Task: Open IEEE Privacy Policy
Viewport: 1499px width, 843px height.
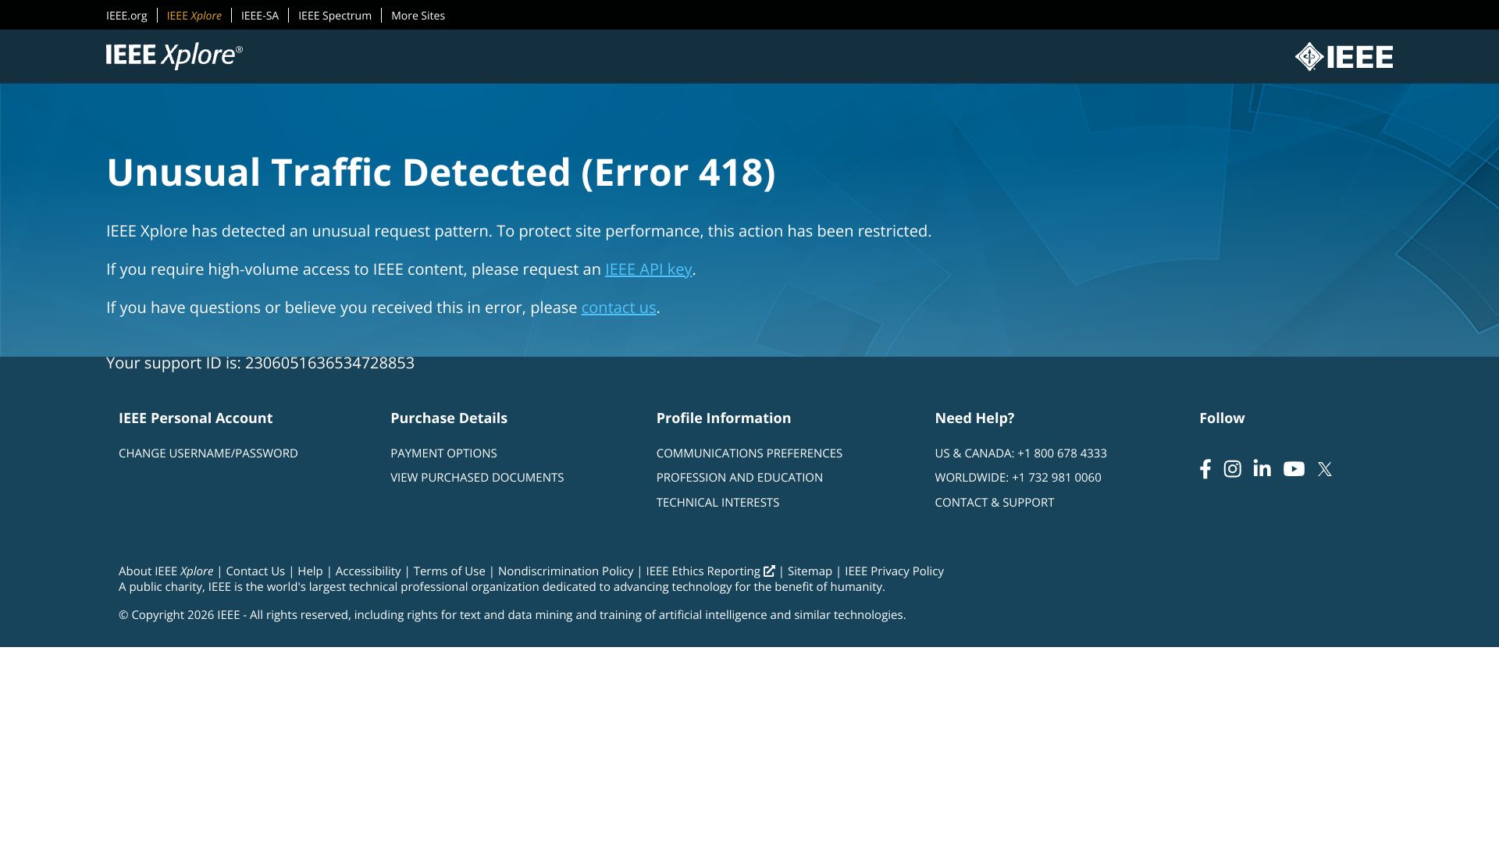Action: pyautogui.click(x=894, y=571)
